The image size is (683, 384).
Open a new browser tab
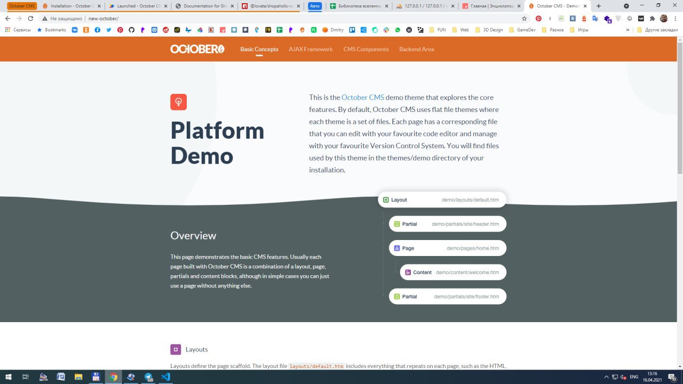point(598,6)
